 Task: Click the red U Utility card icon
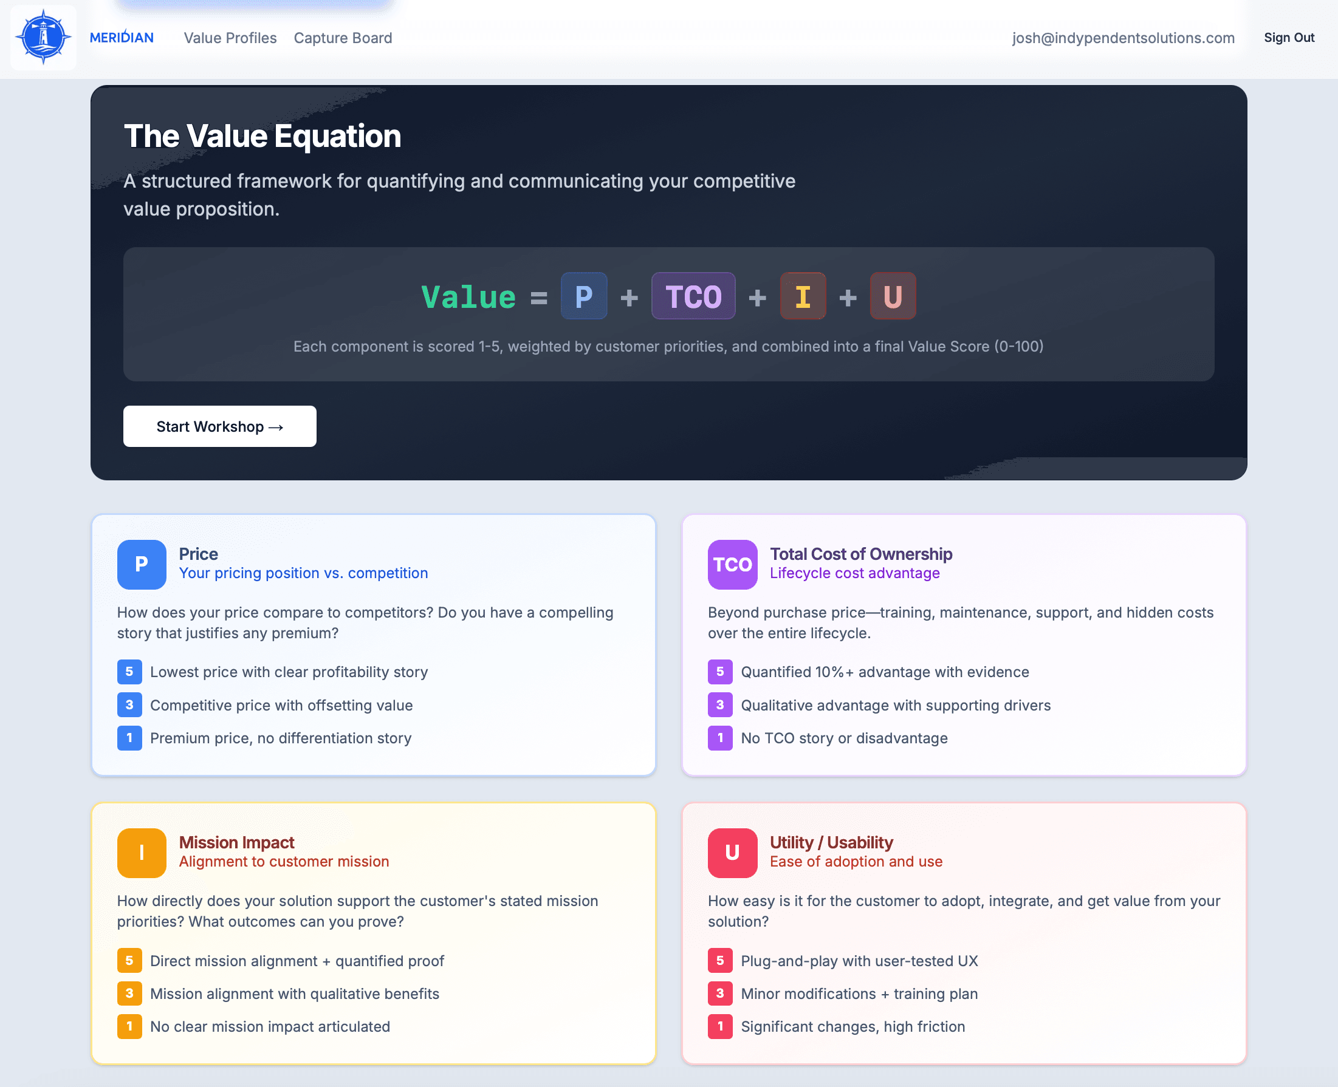[732, 852]
